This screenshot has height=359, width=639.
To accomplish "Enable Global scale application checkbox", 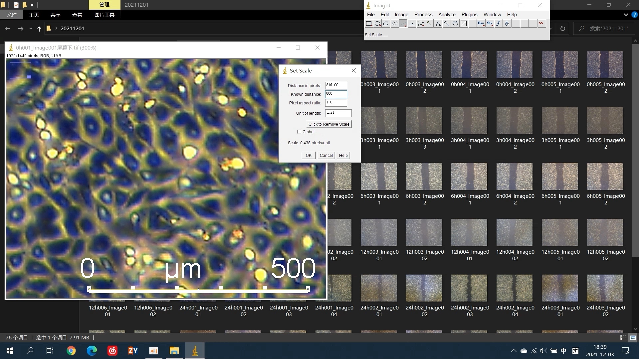I will [x=299, y=132].
